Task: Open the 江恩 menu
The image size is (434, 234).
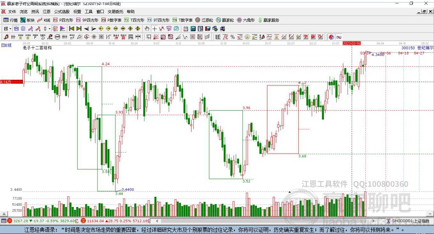Action: point(47,11)
